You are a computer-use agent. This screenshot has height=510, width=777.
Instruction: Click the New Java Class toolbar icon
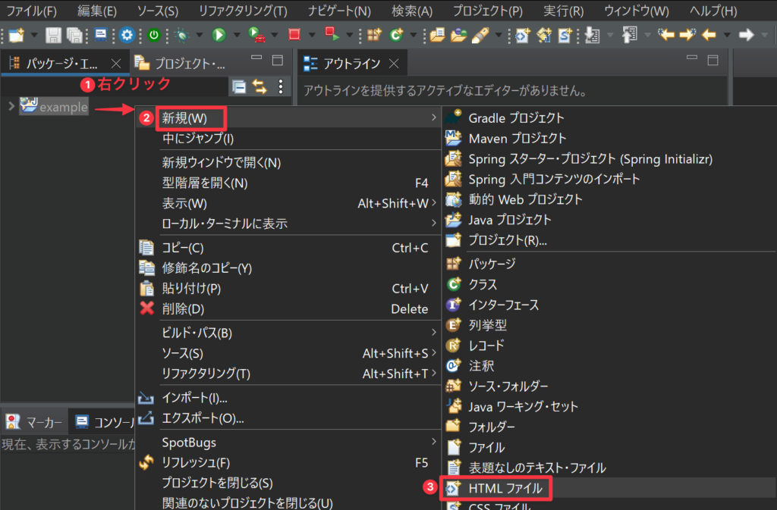(x=397, y=35)
